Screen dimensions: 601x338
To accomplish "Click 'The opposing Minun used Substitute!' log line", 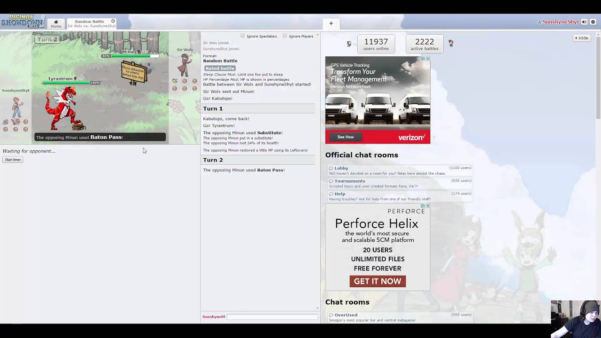I will tap(243, 133).
